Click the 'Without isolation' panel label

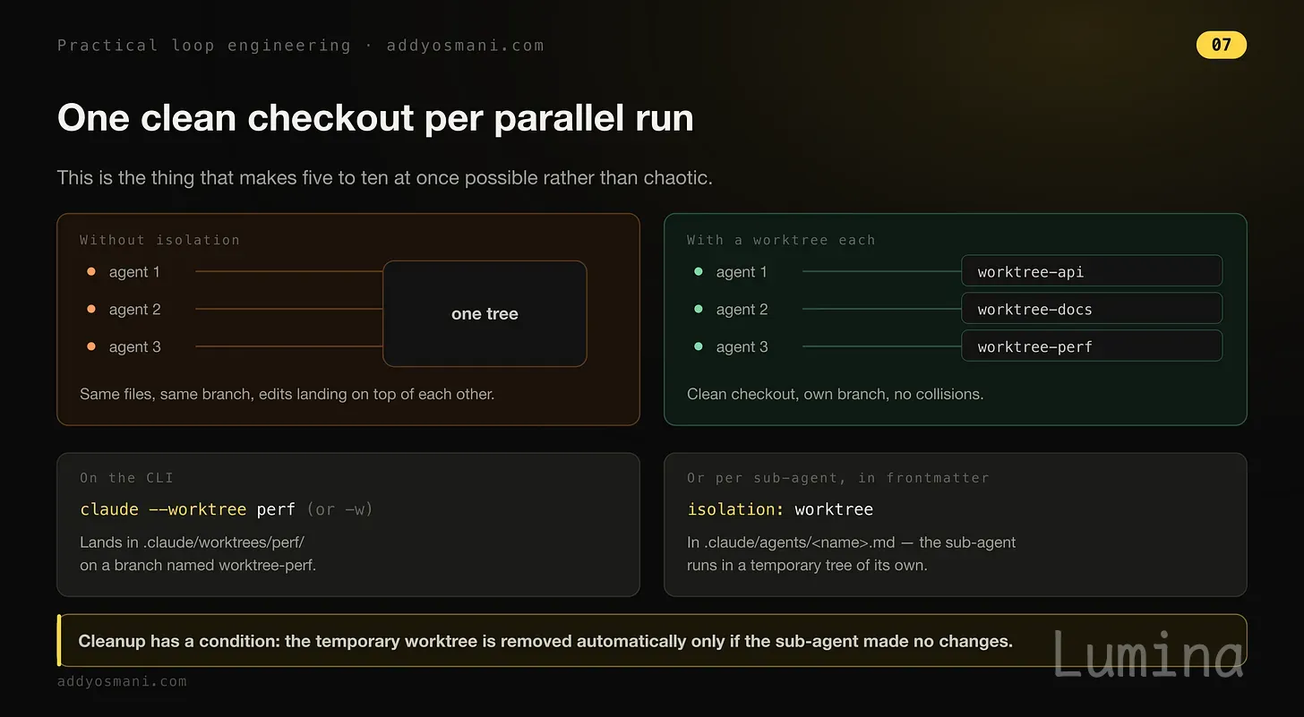point(159,240)
